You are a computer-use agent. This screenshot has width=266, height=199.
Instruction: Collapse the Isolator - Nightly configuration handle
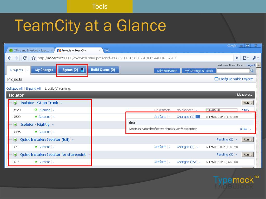point(10,124)
